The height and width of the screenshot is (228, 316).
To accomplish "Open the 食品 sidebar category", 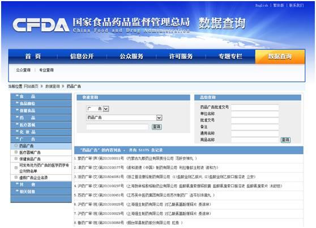I will click(x=41, y=96).
